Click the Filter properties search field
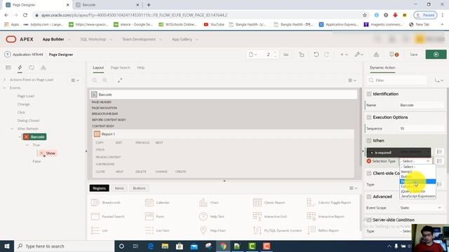The height and width of the screenshot is (252, 449). tap(397, 80)
